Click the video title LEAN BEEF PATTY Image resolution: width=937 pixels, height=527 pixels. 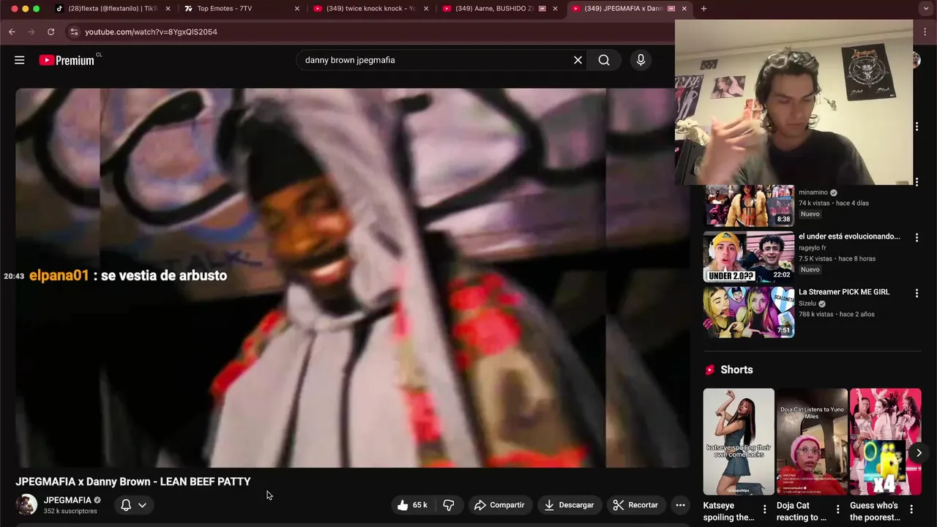(x=133, y=482)
